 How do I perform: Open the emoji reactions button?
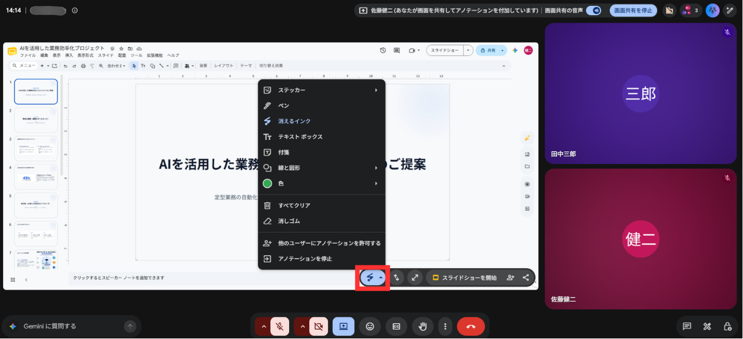click(x=370, y=327)
